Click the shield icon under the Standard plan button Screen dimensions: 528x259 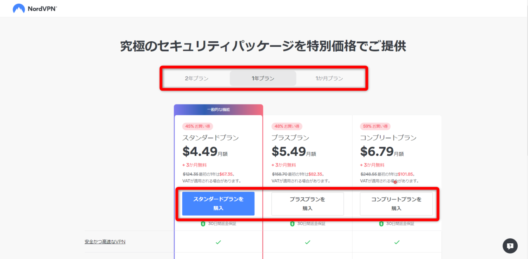pos(203,223)
